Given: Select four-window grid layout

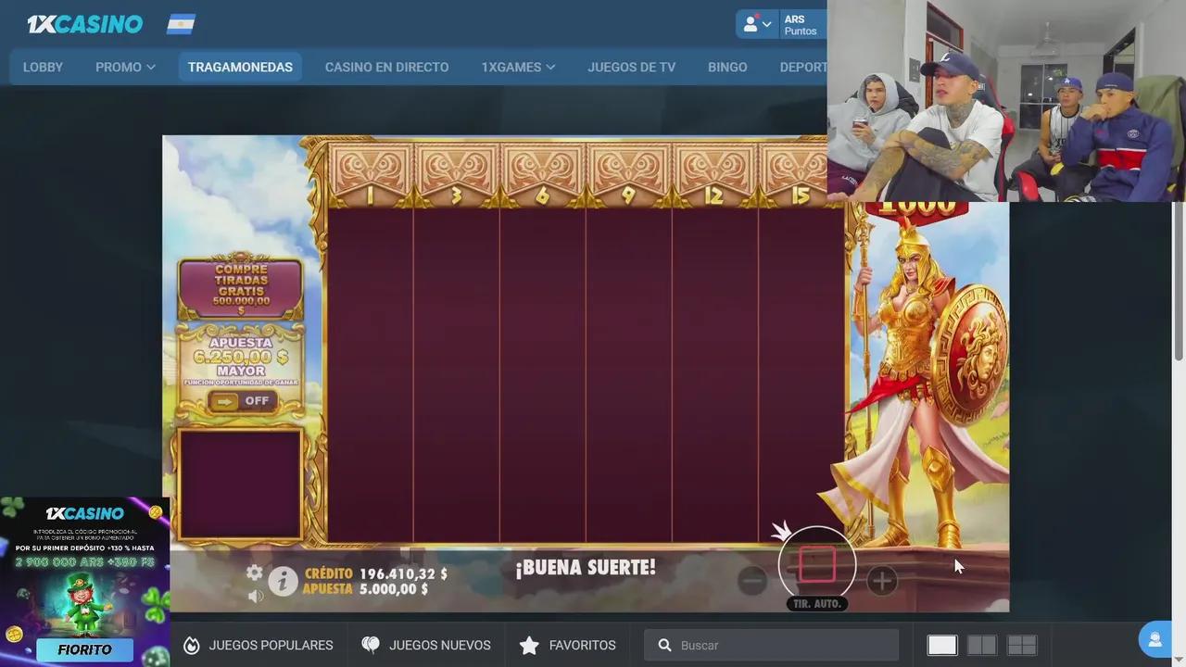Looking at the screenshot, I should click(1022, 645).
